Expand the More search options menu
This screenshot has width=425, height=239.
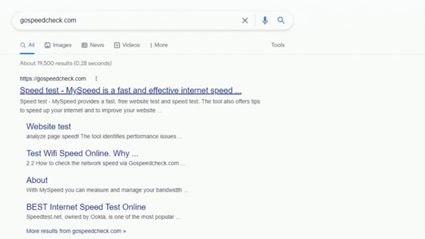pos(159,45)
